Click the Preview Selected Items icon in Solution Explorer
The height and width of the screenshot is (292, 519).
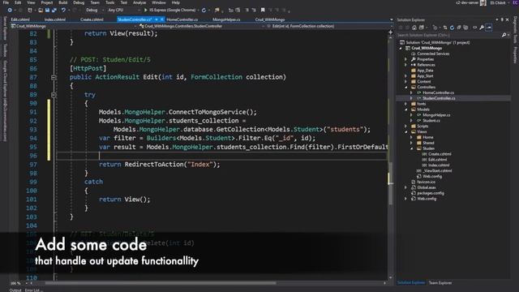point(489,28)
